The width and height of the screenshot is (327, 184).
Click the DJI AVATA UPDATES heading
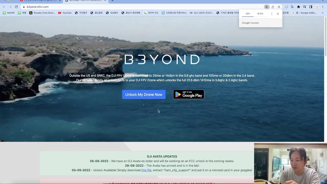(162, 156)
